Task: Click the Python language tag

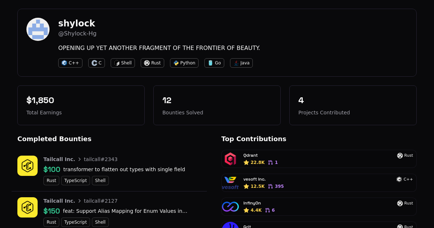Action: [x=184, y=63]
